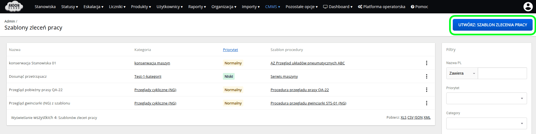The width and height of the screenshot is (536, 134).
Task: Open the CMMS menu
Action: 272,7
